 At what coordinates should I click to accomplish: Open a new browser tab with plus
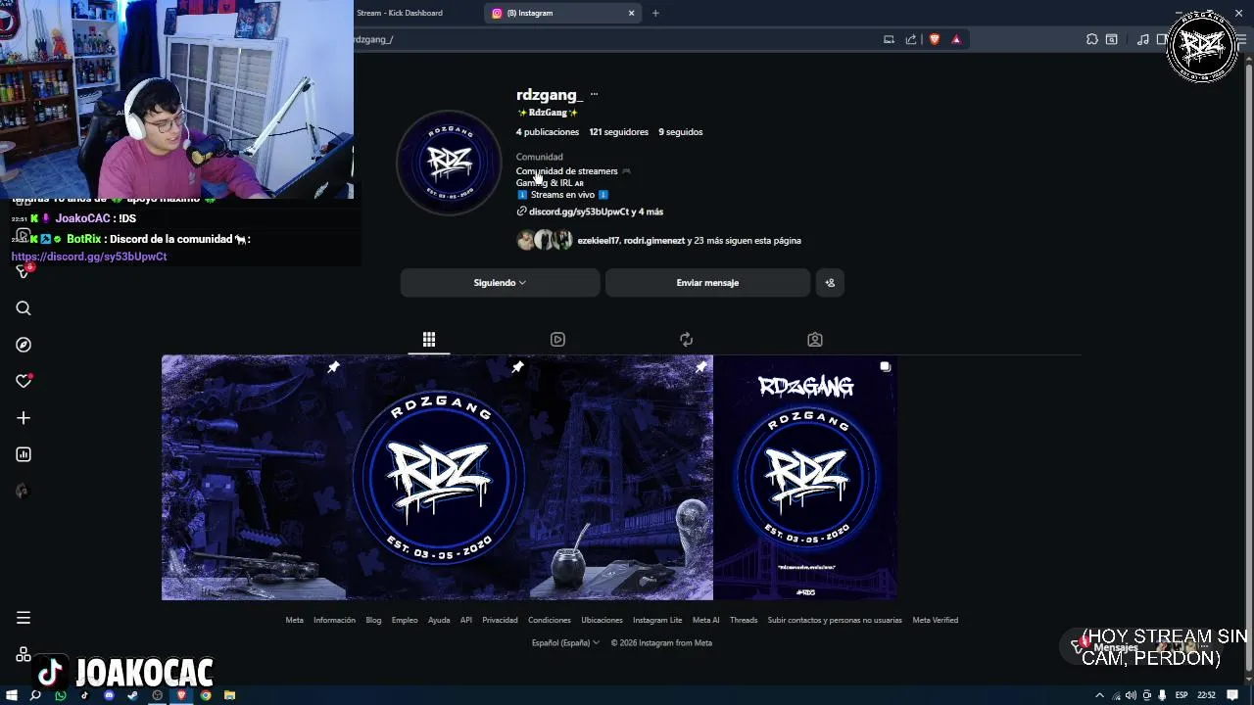click(x=655, y=13)
